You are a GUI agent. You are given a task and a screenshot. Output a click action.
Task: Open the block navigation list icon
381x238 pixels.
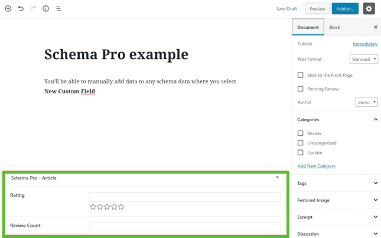pyautogui.click(x=58, y=9)
